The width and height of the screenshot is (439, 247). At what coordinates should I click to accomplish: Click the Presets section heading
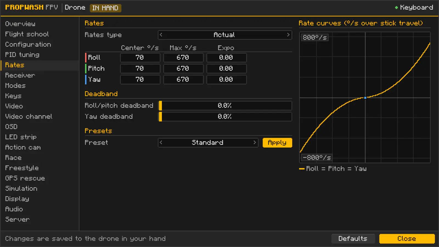click(98, 131)
